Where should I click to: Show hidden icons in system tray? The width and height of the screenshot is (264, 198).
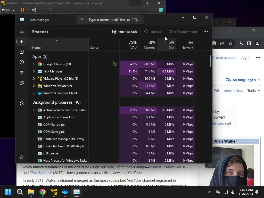point(210,192)
